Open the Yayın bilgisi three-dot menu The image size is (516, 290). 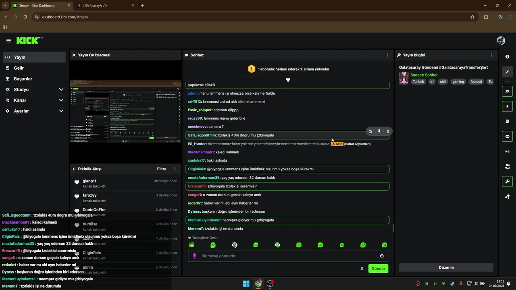tap(491, 55)
